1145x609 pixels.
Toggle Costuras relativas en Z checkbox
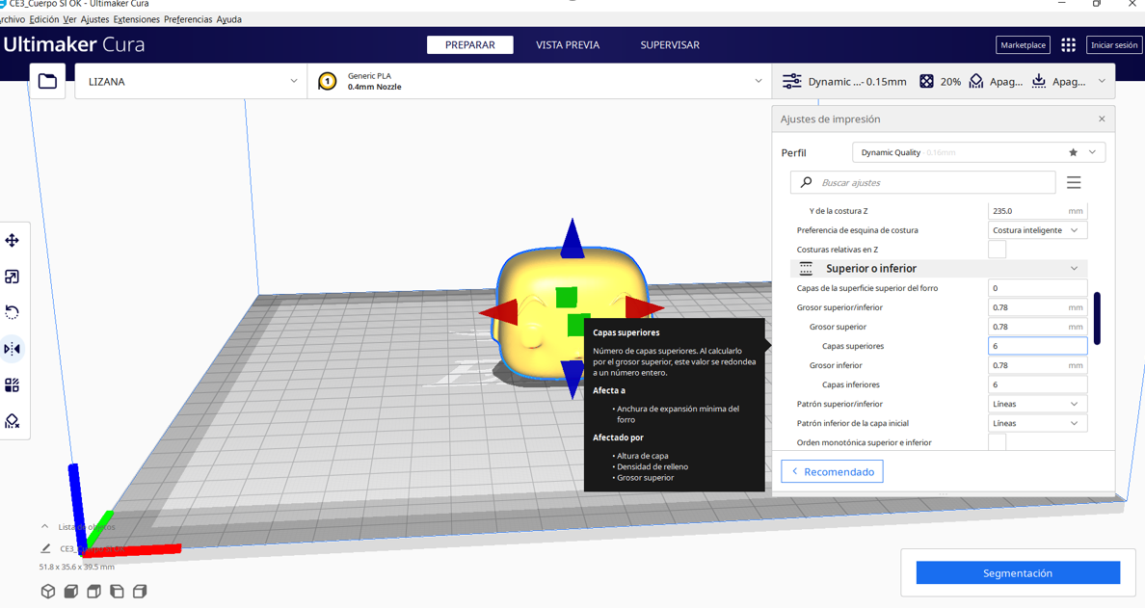pos(997,250)
